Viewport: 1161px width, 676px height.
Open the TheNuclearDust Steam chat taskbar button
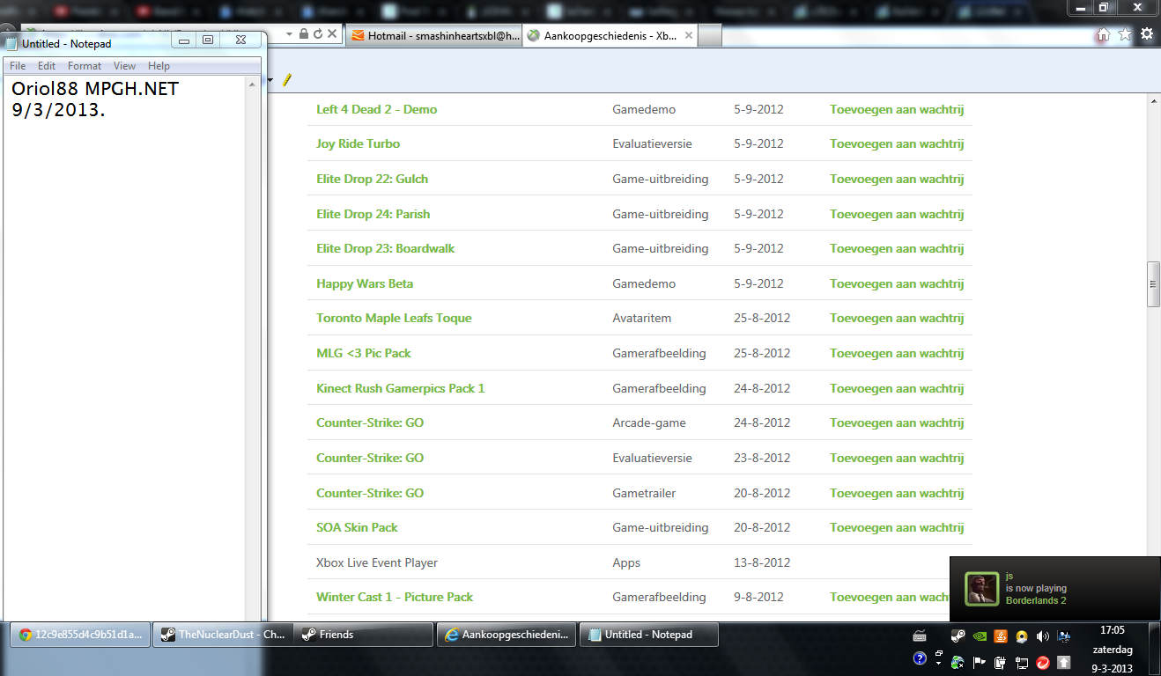(x=223, y=635)
